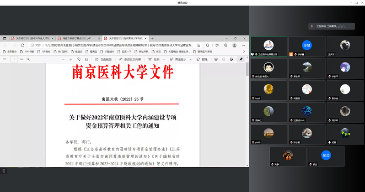Open the PDF table of contents sidebar
The width and height of the screenshot is (365, 192).
click(4, 59)
